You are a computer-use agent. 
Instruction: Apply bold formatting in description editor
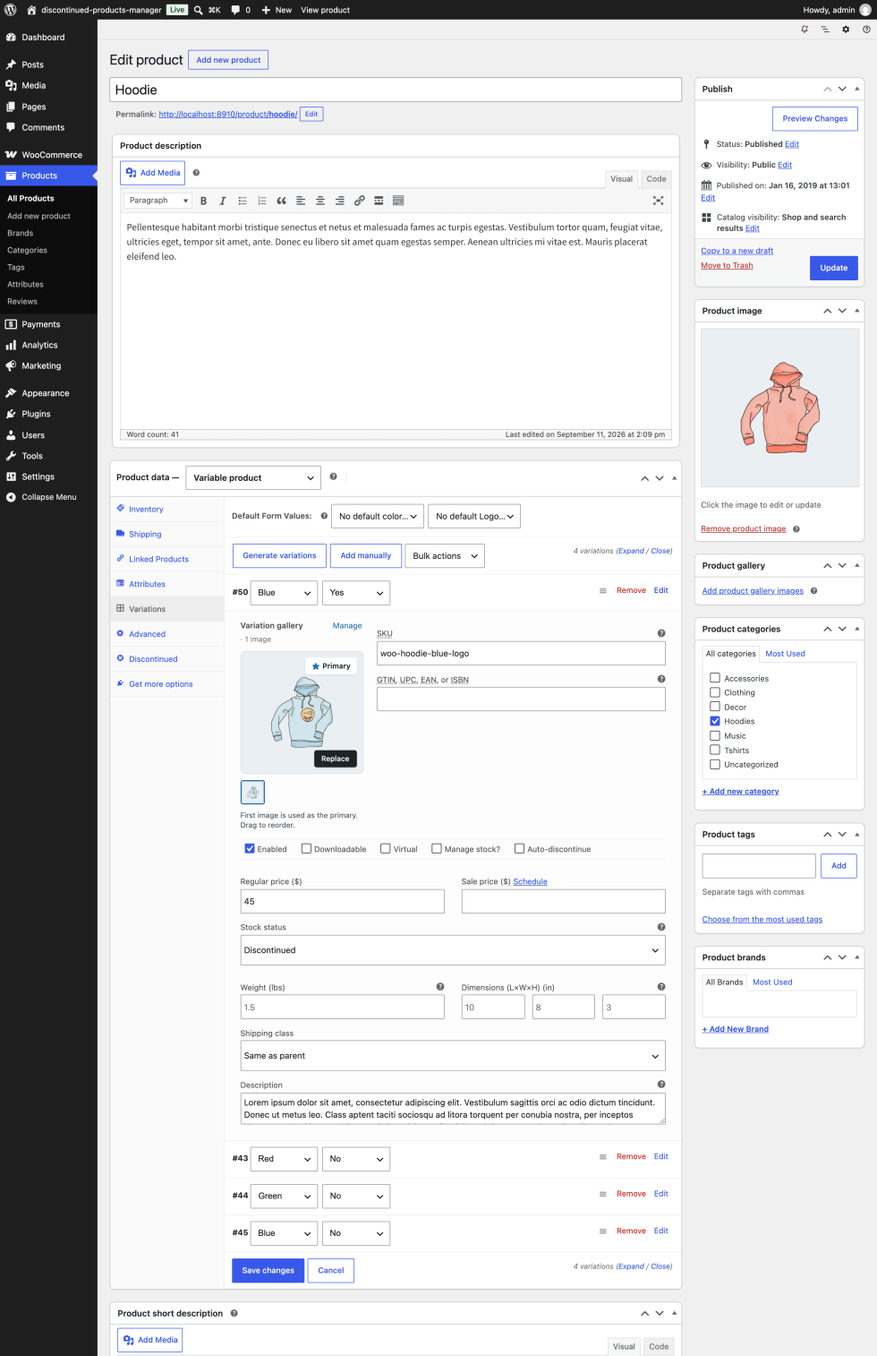(x=203, y=201)
